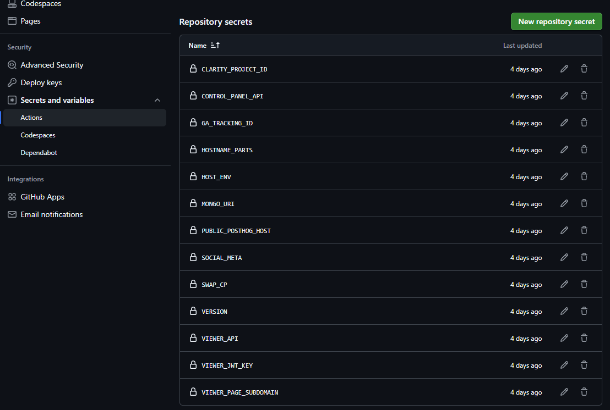Edit the SOCIAL_META secret
The image size is (610, 410).
click(564, 258)
